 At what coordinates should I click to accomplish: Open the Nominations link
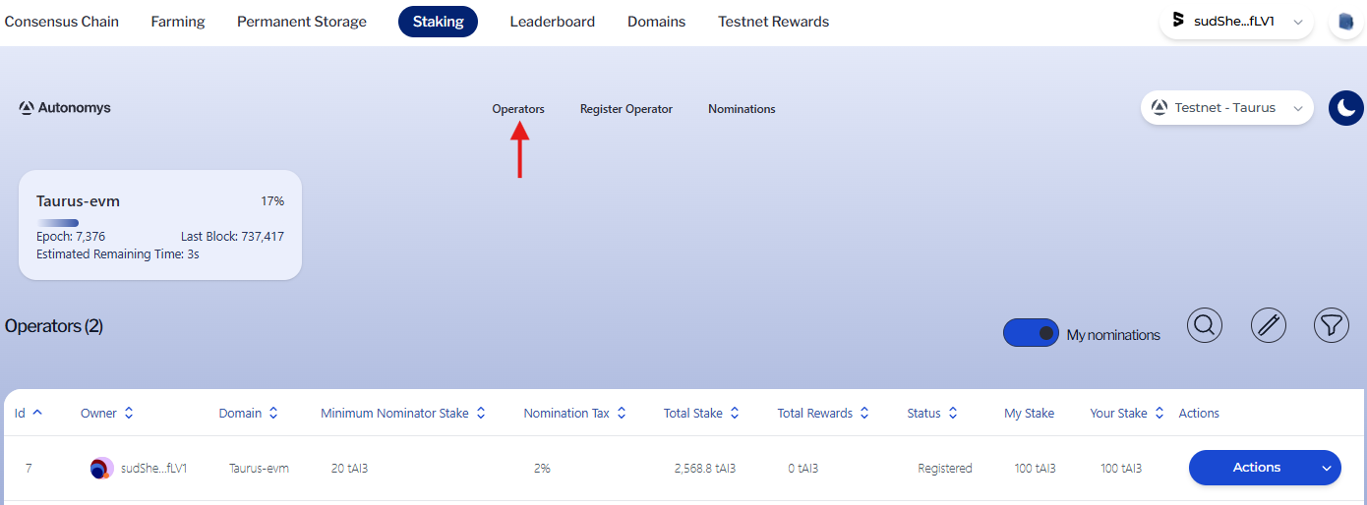(742, 109)
